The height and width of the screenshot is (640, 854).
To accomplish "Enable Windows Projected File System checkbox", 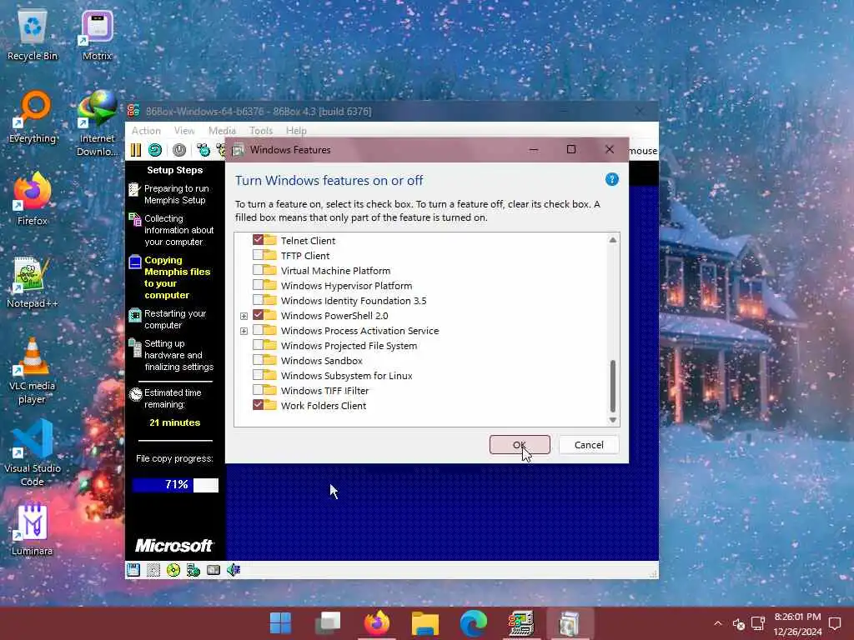I will point(259,345).
